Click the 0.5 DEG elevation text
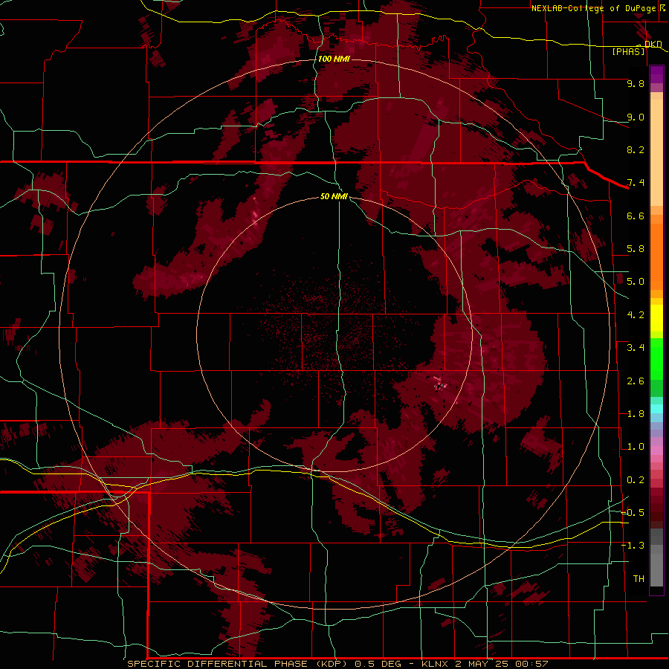669x669 pixels. point(378,664)
